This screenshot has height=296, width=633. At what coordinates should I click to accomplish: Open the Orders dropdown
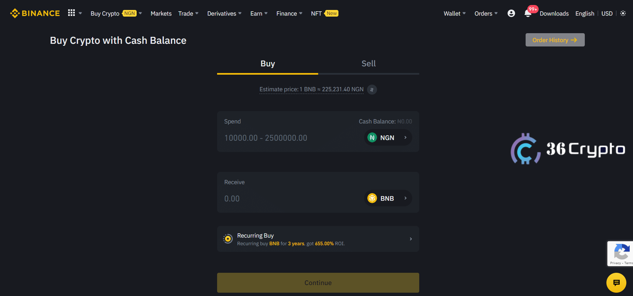point(486,14)
